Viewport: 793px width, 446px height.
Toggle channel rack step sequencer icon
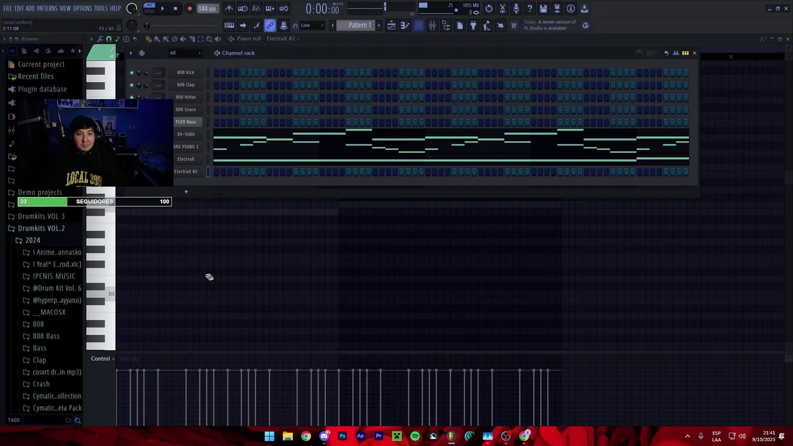685,53
